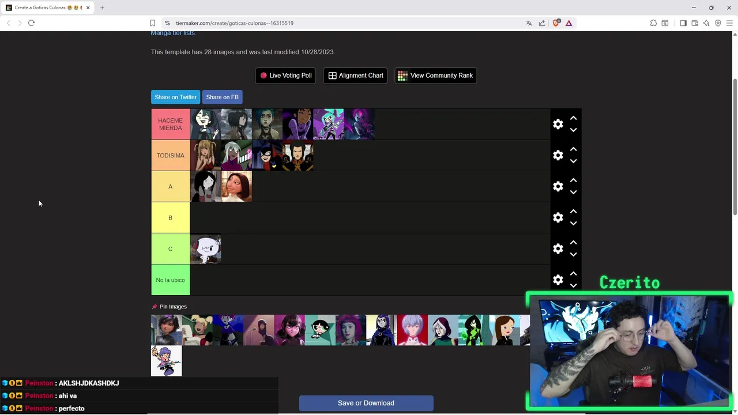Viewport: 738px width, 415px height.
Task: Open the Brave VPN shield icon
Action: click(718, 23)
